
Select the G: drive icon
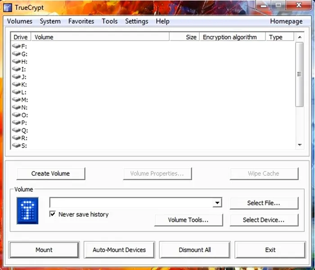click(x=16, y=54)
